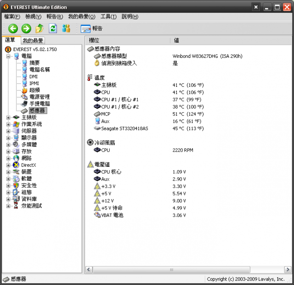Click the 安全性 shield icon

(16, 185)
